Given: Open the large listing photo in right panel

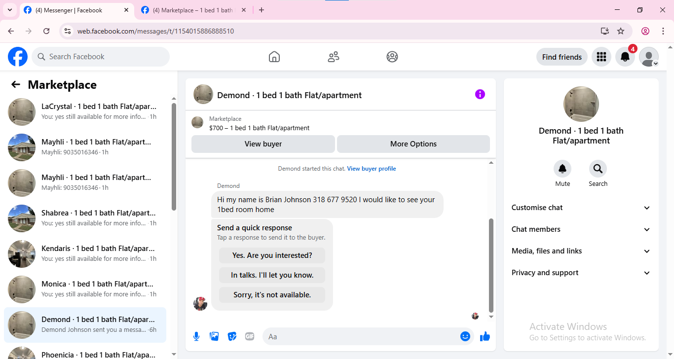Looking at the screenshot, I should coord(581,104).
